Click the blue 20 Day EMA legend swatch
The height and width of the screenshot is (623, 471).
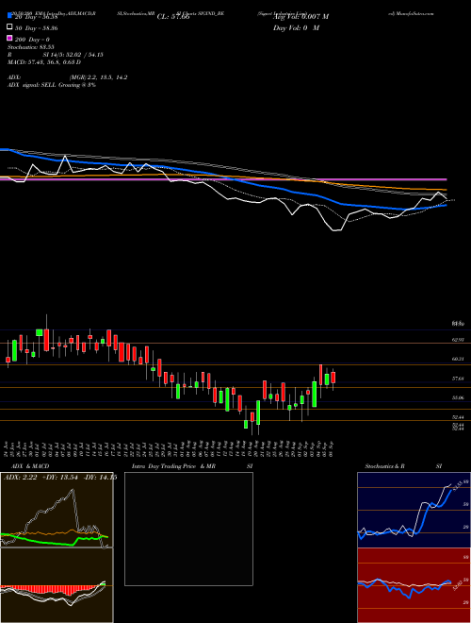coord(9,17)
